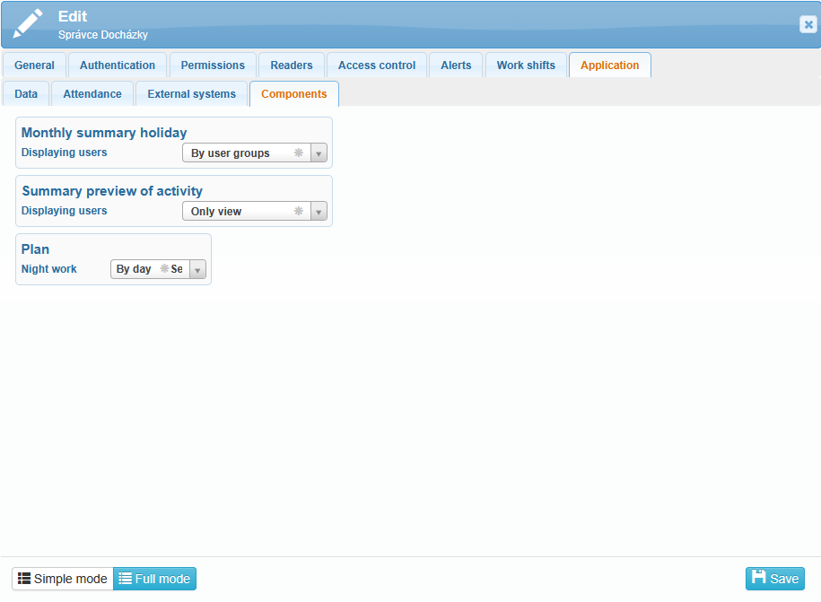This screenshot has width=821, height=602.
Task: Click the Plan section heading
Action: tap(35, 249)
